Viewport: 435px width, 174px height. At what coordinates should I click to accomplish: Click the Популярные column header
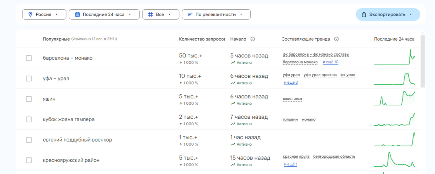pyautogui.click(x=56, y=39)
